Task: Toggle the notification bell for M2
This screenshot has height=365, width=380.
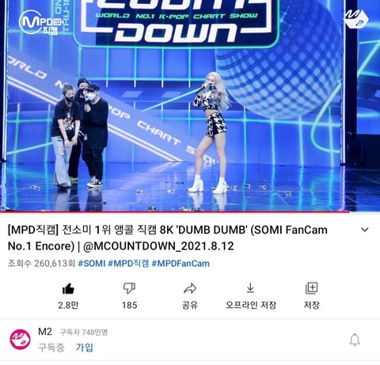Action: (x=355, y=340)
